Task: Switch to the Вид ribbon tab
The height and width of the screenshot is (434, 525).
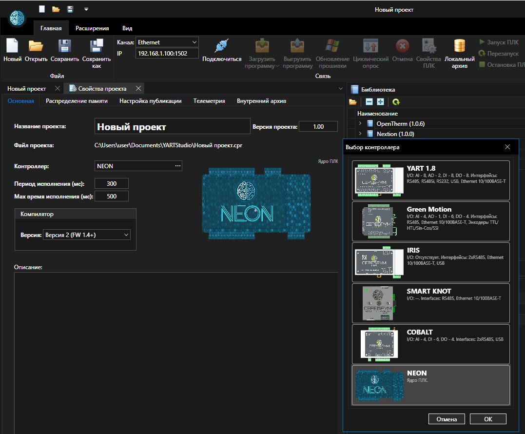Action: tap(127, 28)
